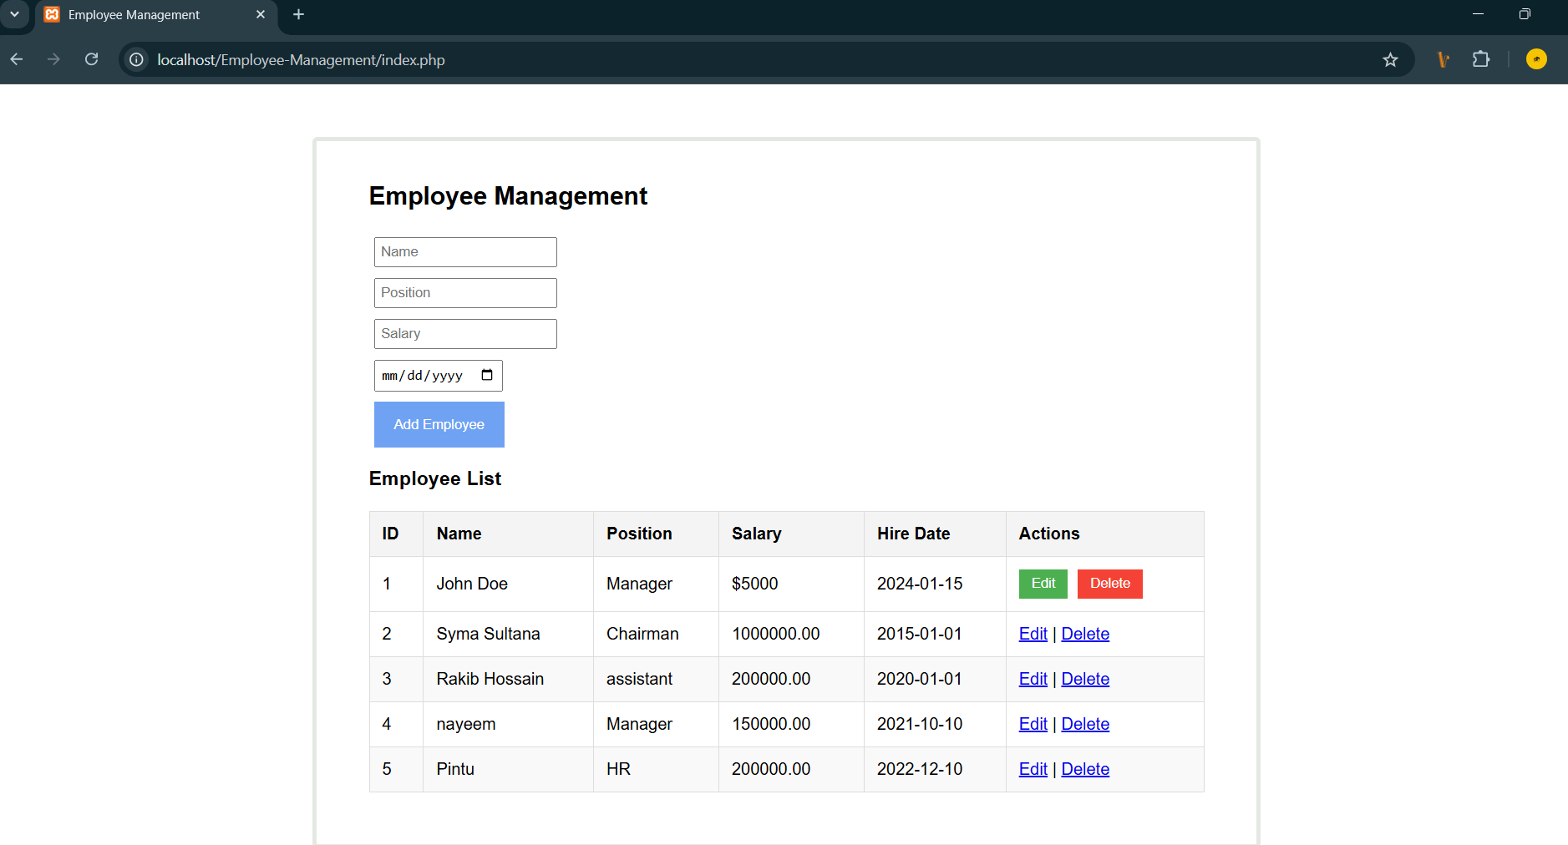Screen dimensions: 1568x845
Task: Click Edit link for nayeem
Action: click(x=1033, y=724)
